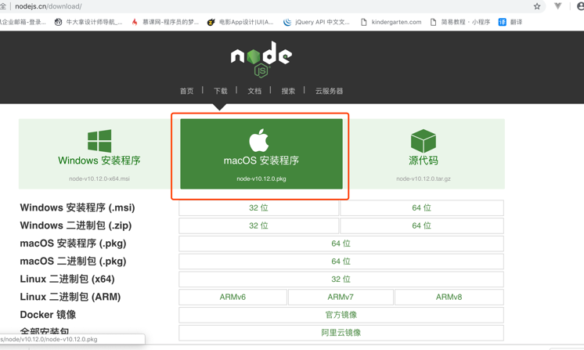Viewport: 584px width, 350px height.
Task: Download the ARMv7 Linux binary
Action: point(341,297)
